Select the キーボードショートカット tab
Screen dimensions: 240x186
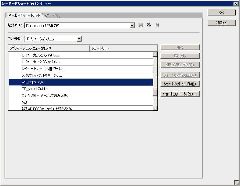tap(24, 15)
